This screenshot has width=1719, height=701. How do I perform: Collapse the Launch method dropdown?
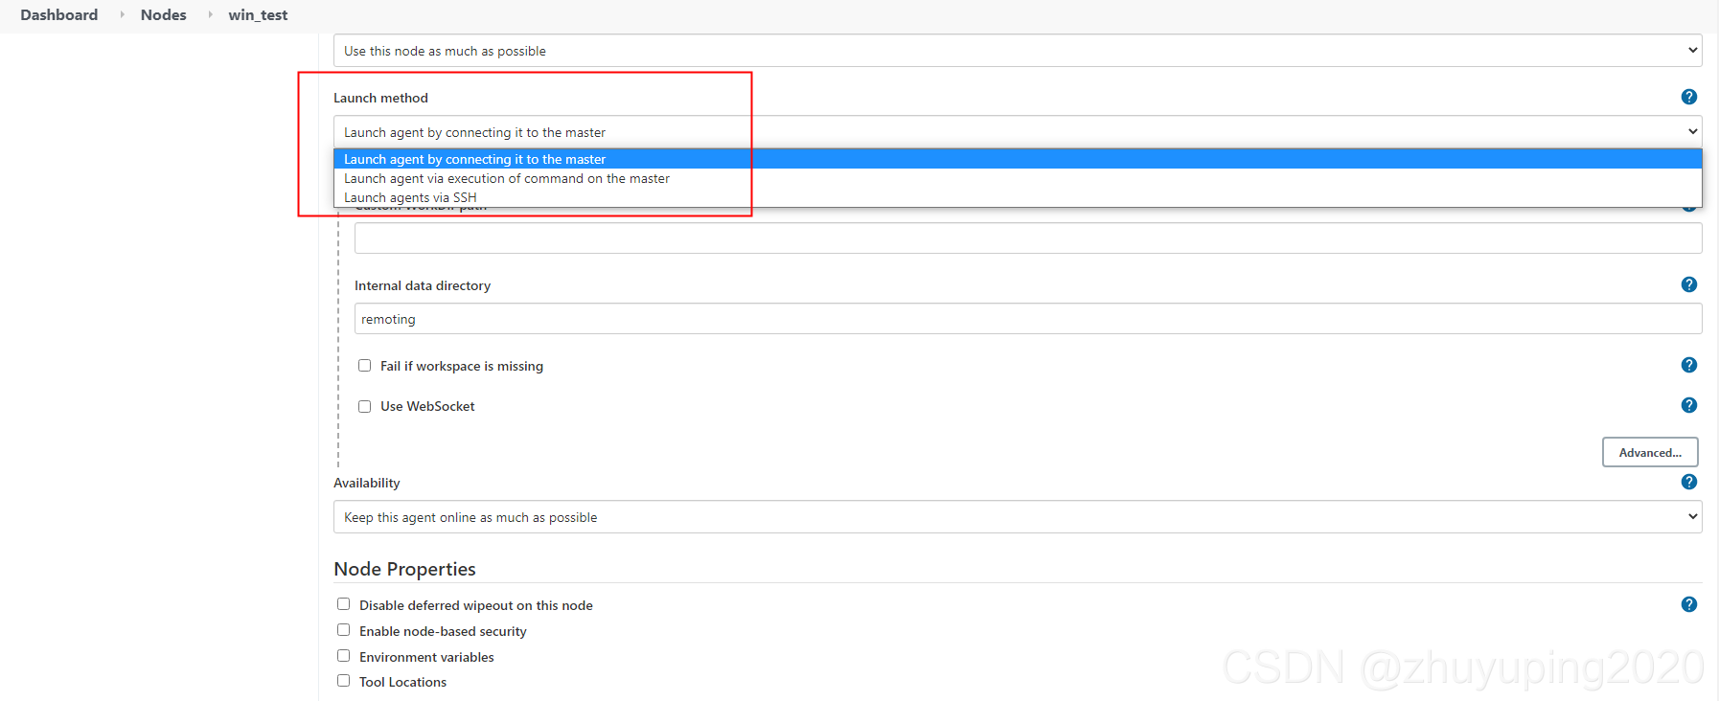coord(1018,132)
